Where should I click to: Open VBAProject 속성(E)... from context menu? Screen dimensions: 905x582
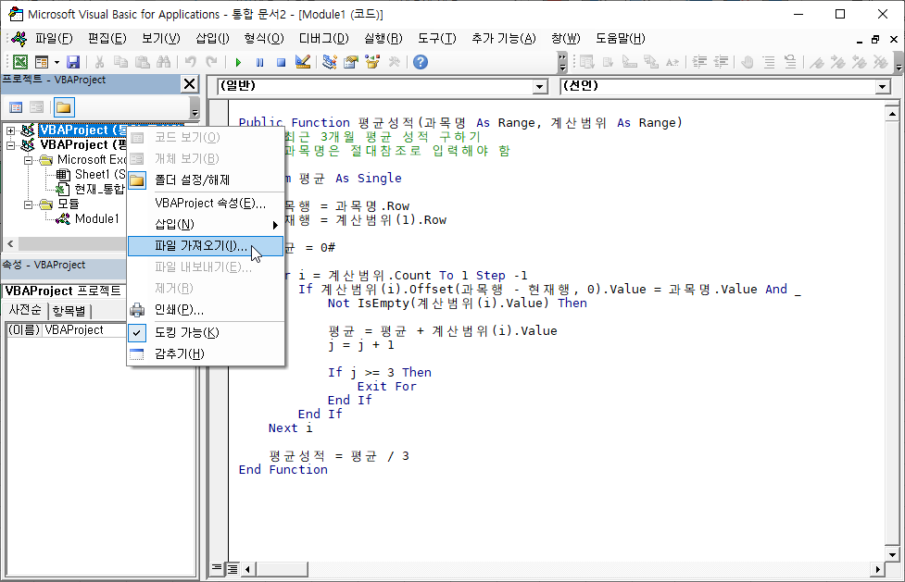[x=206, y=203]
